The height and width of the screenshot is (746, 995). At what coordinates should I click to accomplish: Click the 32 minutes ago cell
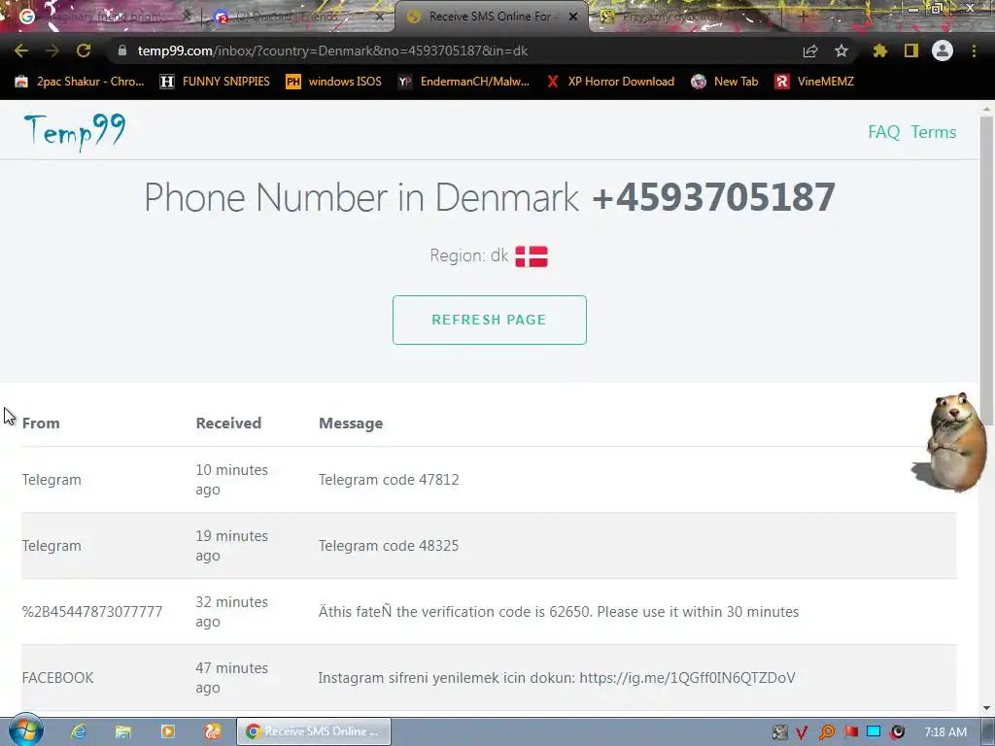click(231, 612)
